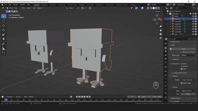Image resolution: width=198 pixels, height=111 pixels.
Task: Select the Transform tool
Action: [x=4, y=39]
